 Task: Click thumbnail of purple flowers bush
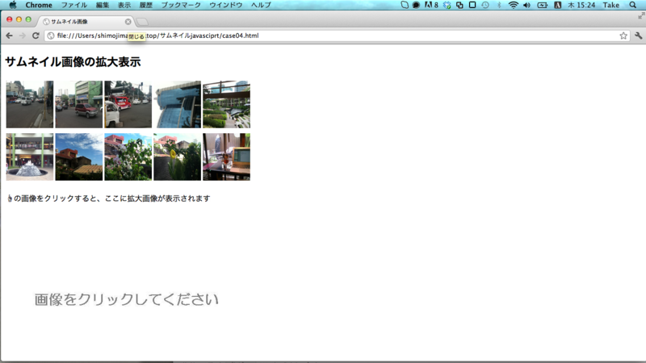point(128,156)
